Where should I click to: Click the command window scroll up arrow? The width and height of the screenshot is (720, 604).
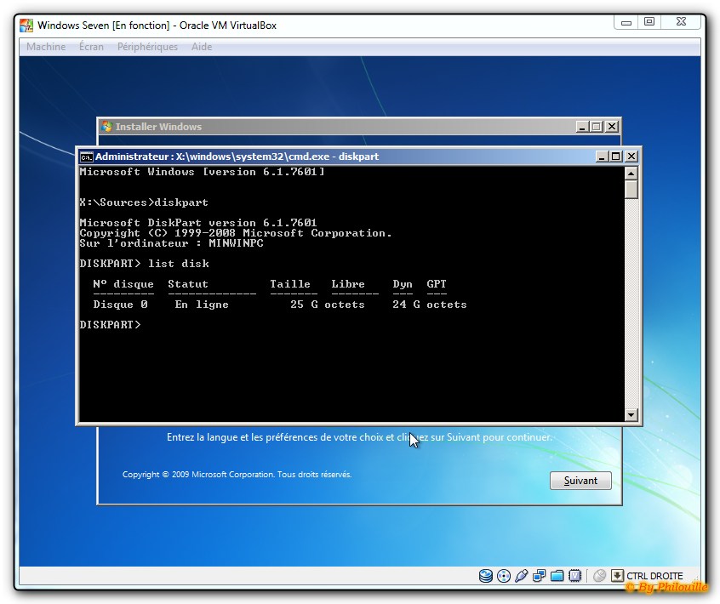click(x=631, y=173)
